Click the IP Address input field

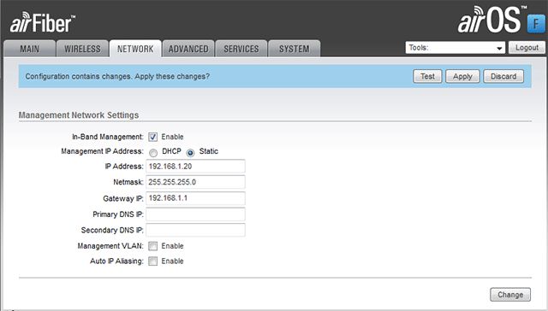[x=195, y=167]
